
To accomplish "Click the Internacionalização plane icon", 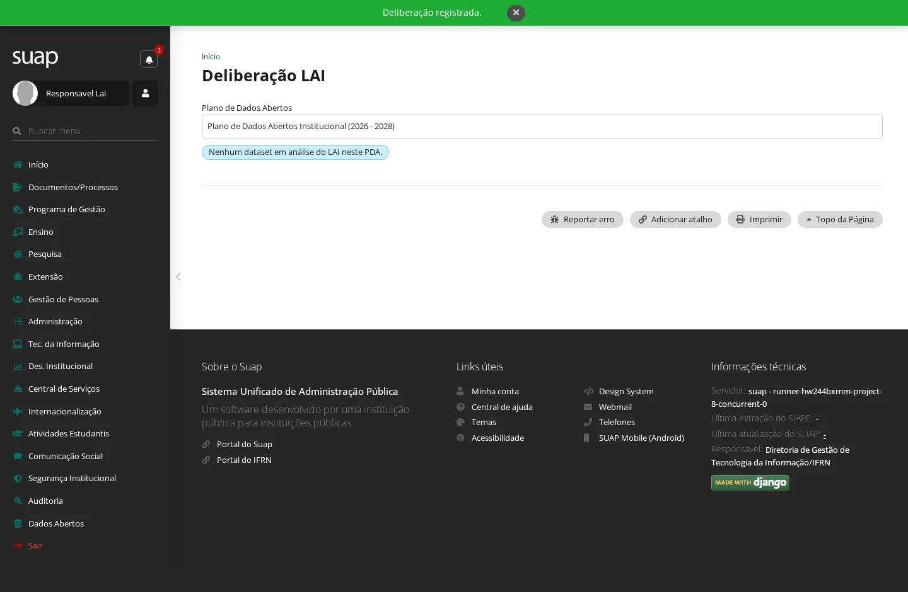I will (x=18, y=411).
